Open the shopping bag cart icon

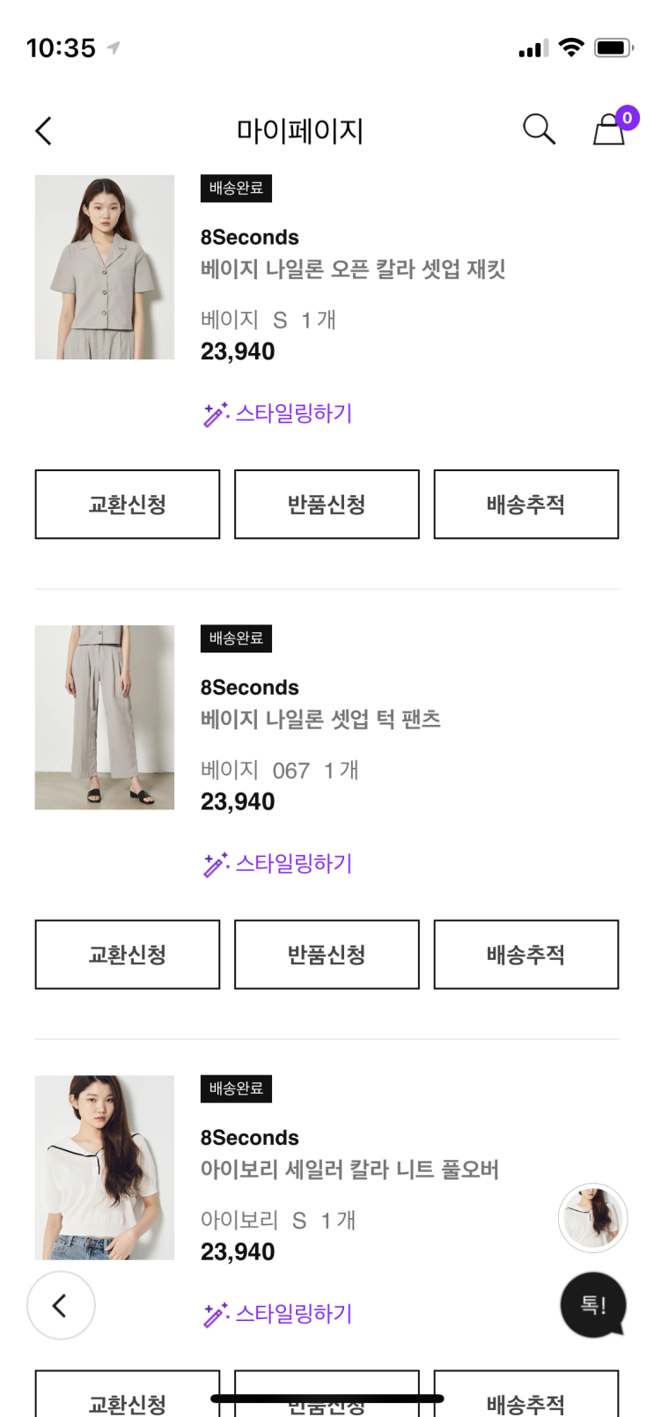(609, 129)
